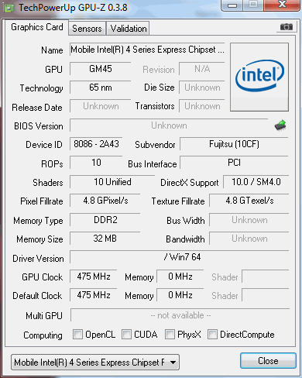Toggle the CUDA checkbox

click(x=126, y=334)
